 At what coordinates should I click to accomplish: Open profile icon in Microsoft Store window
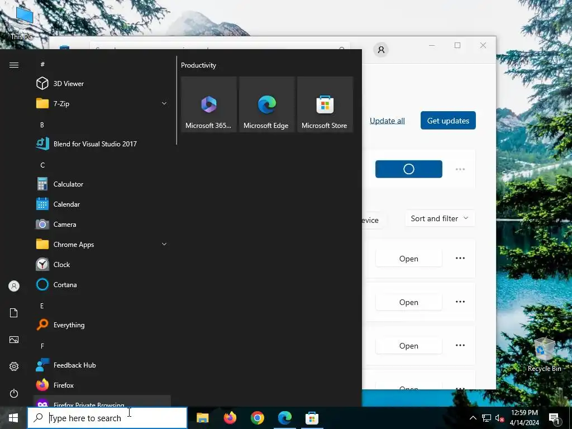(381, 50)
